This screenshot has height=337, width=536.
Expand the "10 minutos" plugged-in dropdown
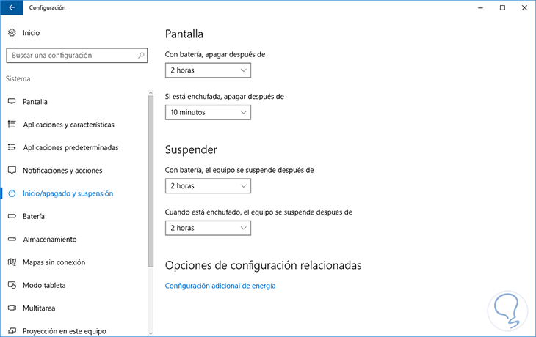[x=208, y=113]
